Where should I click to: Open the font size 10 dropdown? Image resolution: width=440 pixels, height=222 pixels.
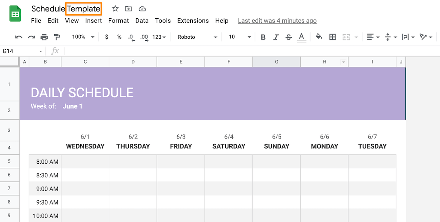[x=240, y=37]
